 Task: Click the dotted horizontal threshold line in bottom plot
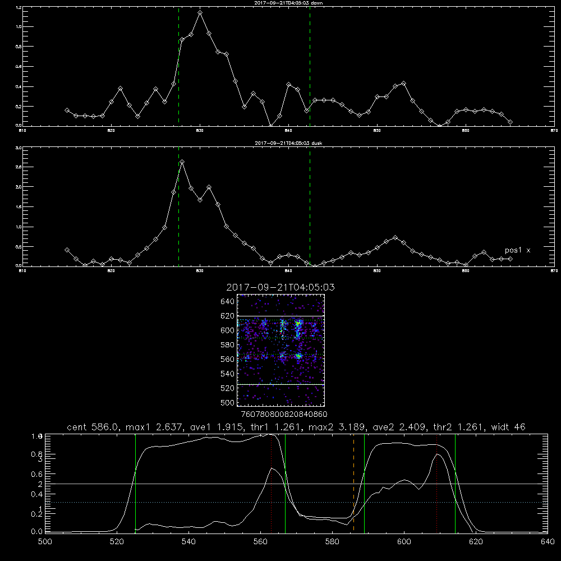[296, 502]
